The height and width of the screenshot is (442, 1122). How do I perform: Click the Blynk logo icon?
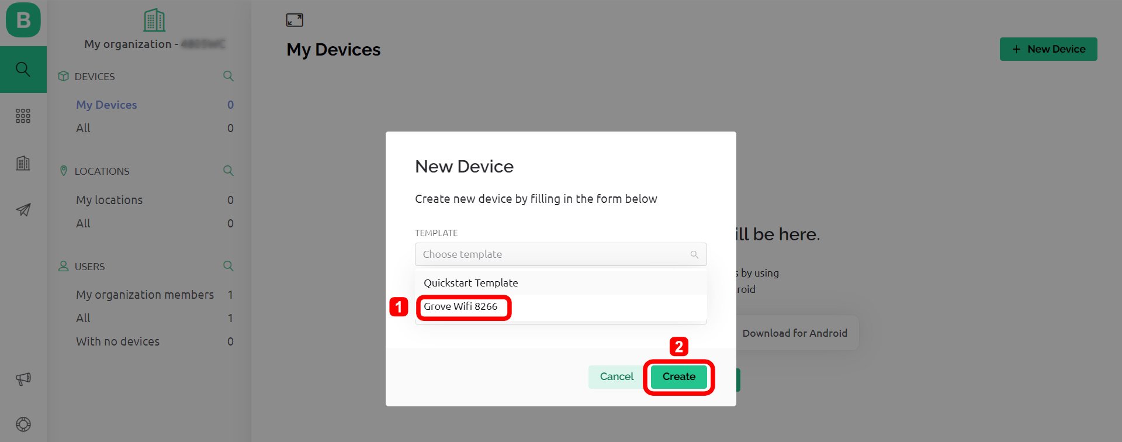point(23,19)
